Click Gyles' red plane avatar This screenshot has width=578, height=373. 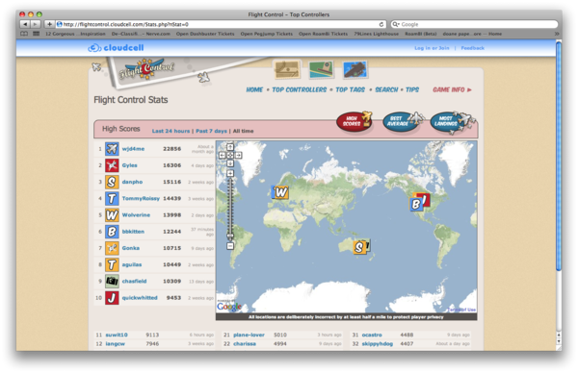[x=112, y=165]
